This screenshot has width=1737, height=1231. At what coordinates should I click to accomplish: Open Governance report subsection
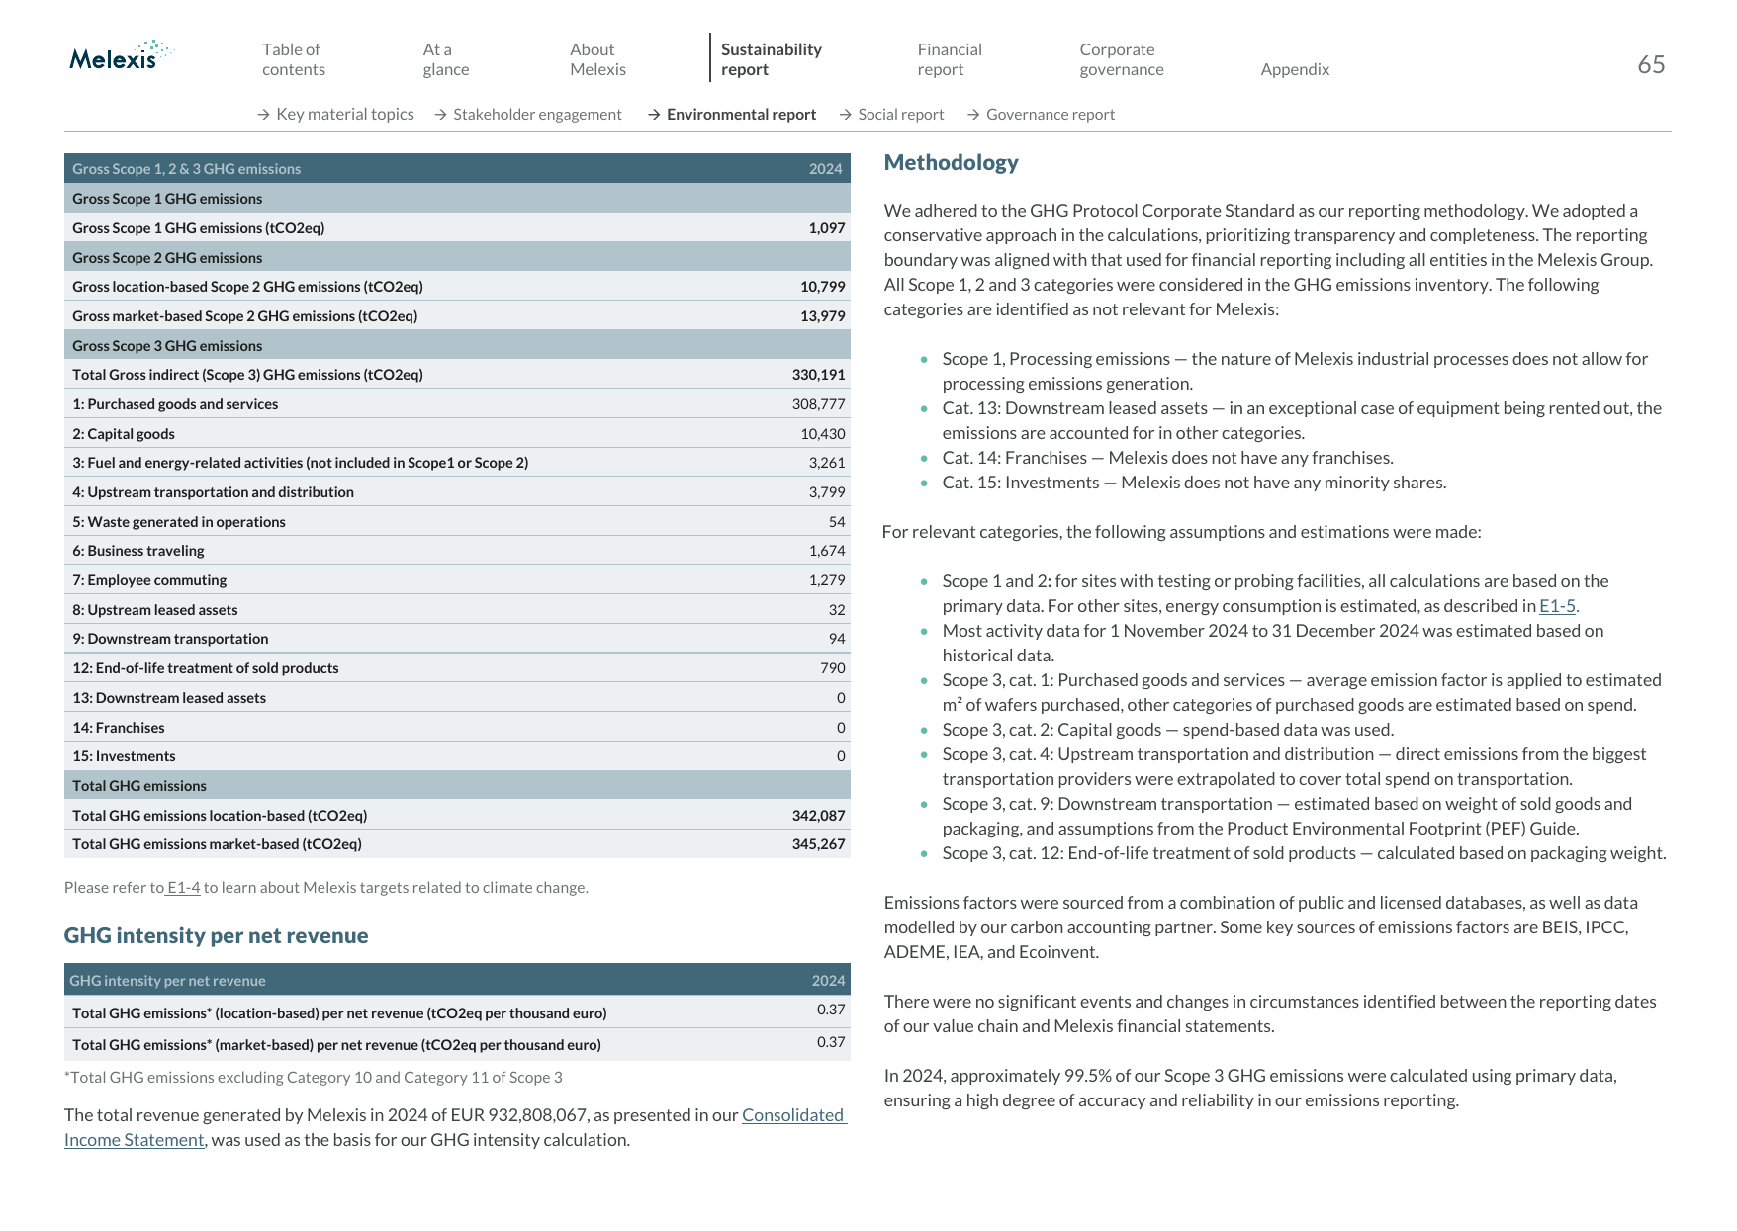[1050, 114]
